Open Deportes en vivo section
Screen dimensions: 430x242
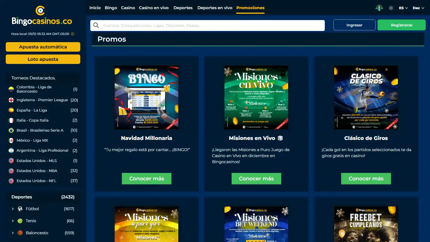(215, 8)
